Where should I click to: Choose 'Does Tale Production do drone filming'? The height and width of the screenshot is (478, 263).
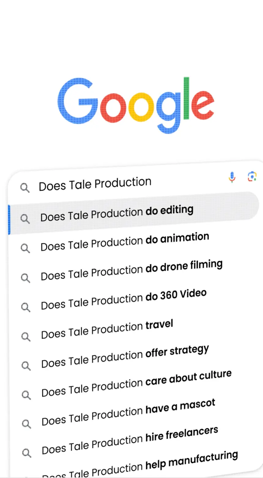(131, 270)
